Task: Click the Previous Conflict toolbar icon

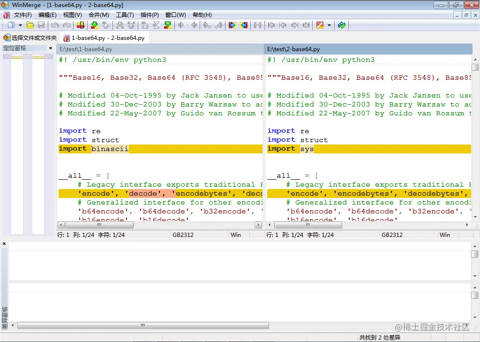Action: click(x=131, y=25)
